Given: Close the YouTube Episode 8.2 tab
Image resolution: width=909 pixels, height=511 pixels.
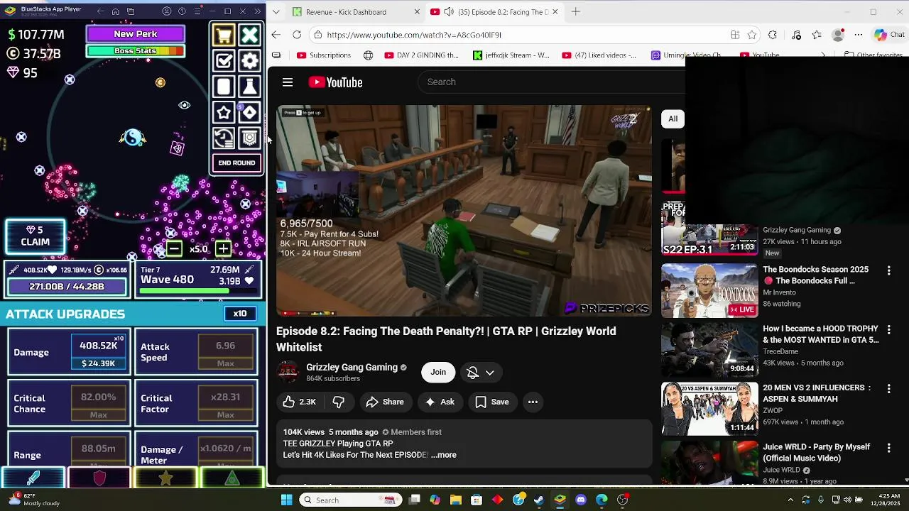Looking at the screenshot, I should point(555,12).
